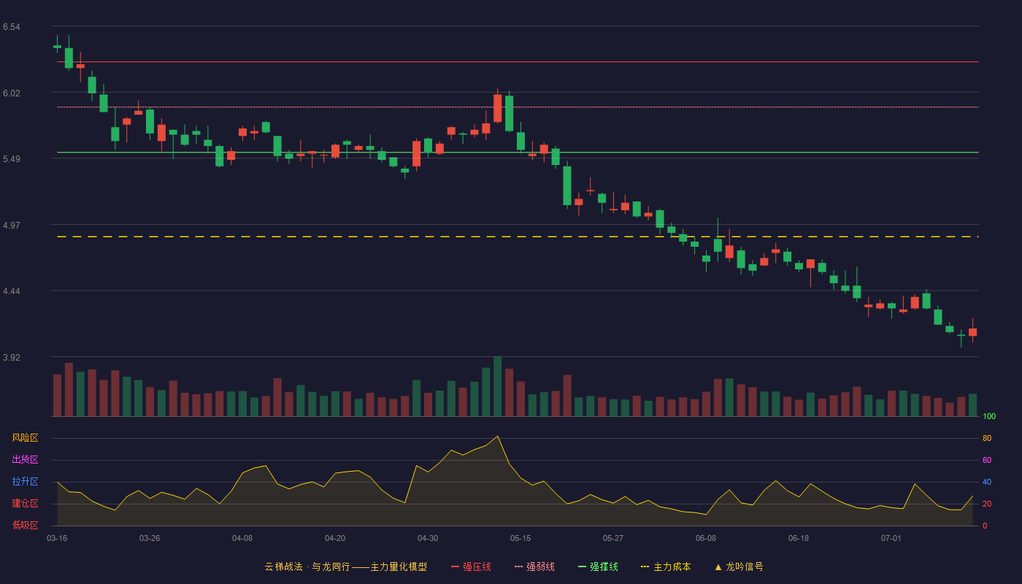The width and height of the screenshot is (1022, 584).
Task: Select the 建仓区 zone label
Action: tap(25, 504)
